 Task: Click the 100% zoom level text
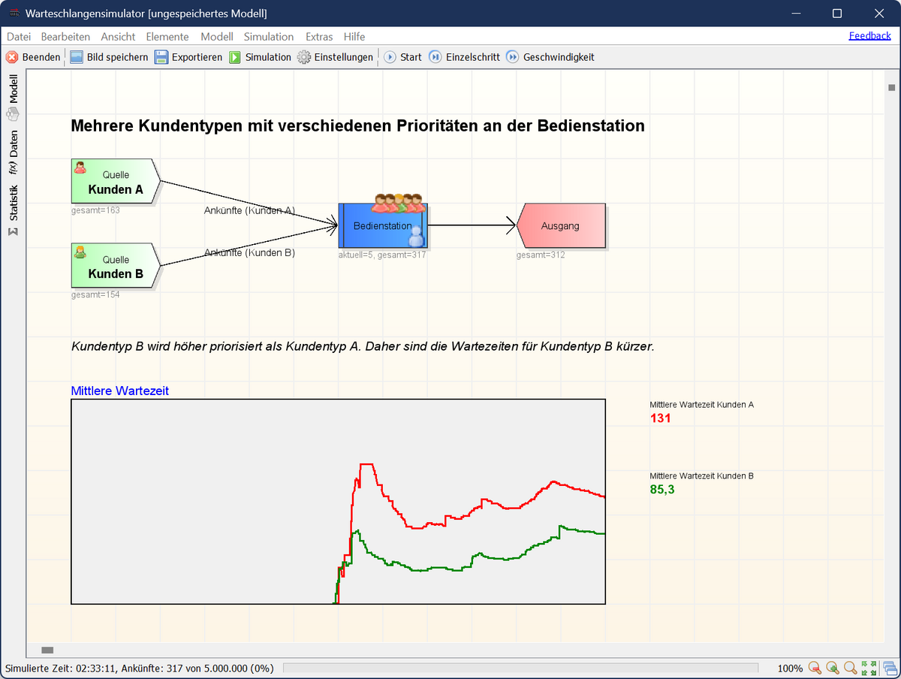click(x=790, y=668)
